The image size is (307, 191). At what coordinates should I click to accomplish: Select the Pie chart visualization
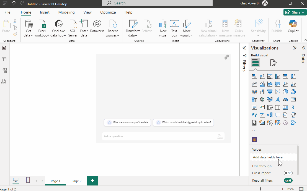click(285, 92)
